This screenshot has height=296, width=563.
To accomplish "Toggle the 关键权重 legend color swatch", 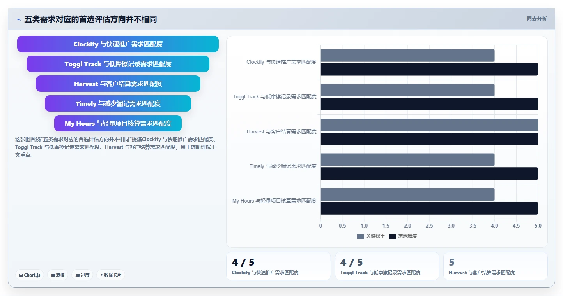I will [360, 236].
